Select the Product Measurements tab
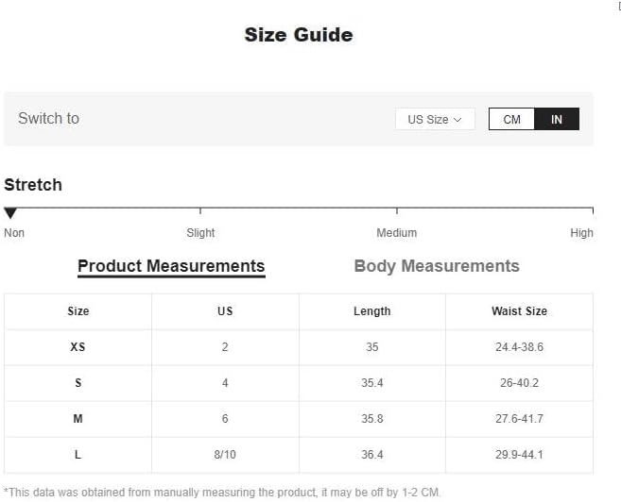The height and width of the screenshot is (502, 621). tap(171, 266)
